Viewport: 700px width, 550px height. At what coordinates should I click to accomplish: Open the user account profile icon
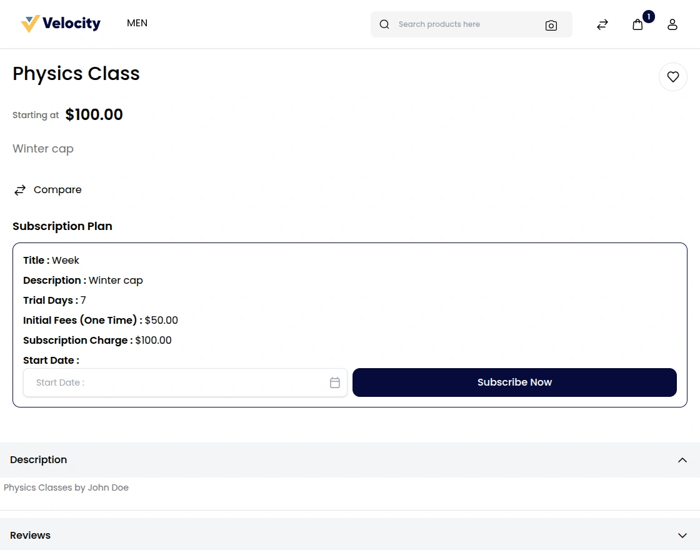click(672, 24)
